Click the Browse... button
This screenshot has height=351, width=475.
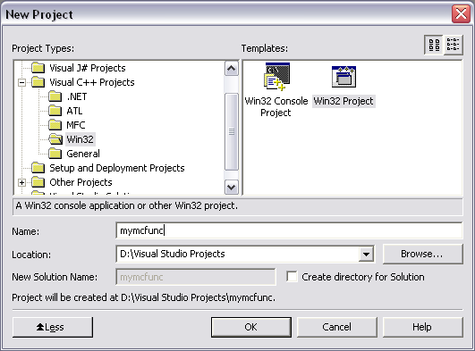tap(422, 255)
